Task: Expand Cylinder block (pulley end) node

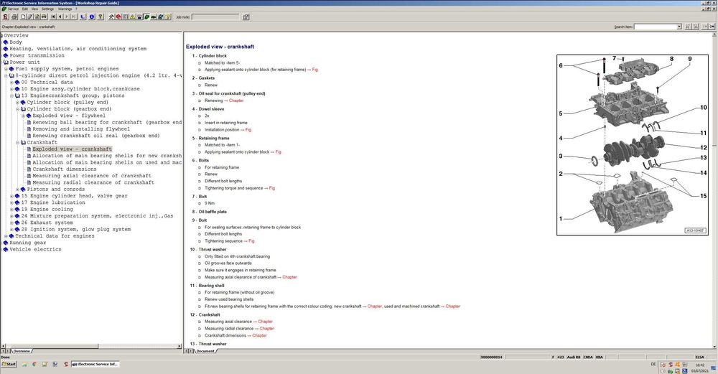Action: 17,103
